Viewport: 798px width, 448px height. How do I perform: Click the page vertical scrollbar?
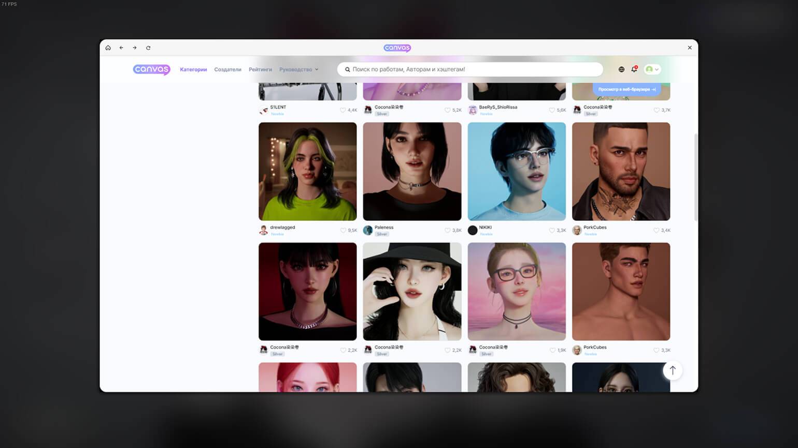[x=695, y=176]
